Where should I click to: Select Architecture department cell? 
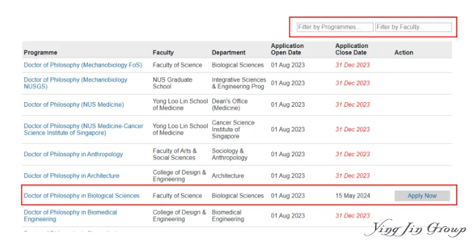pos(228,176)
